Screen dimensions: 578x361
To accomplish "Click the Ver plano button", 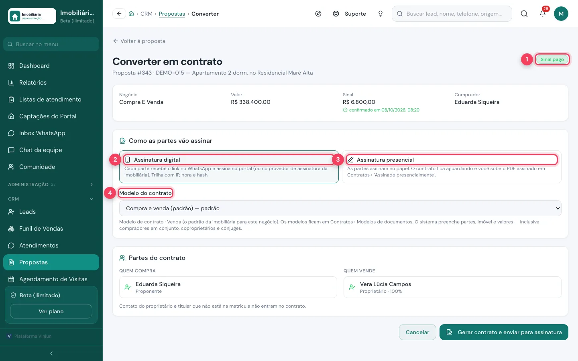I will tap(51, 311).
